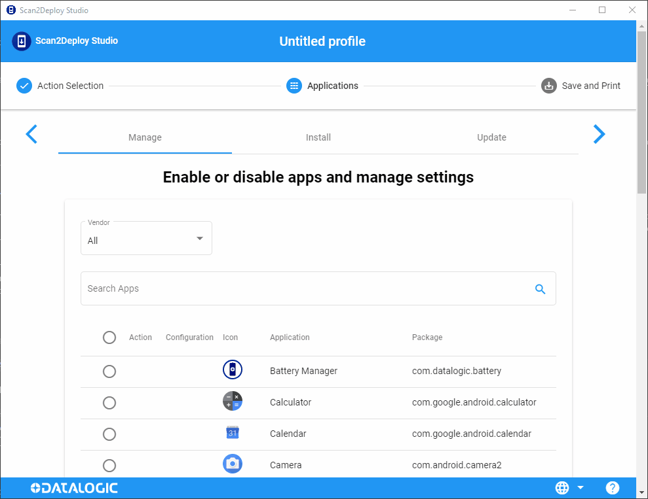648x499 pixels.
Task: Click the Battery Manager application name
Action: (303, 371)
